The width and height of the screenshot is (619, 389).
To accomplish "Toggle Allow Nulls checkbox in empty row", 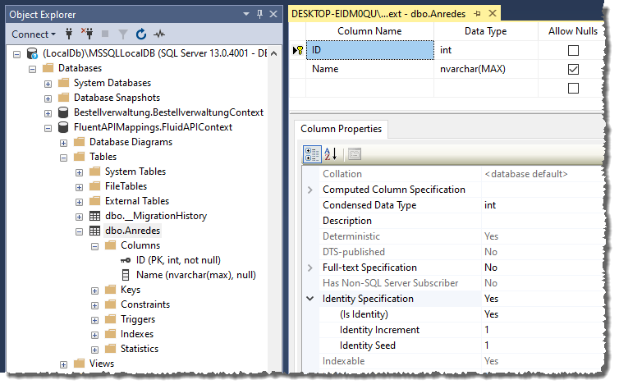I will (x=573, y=88).
